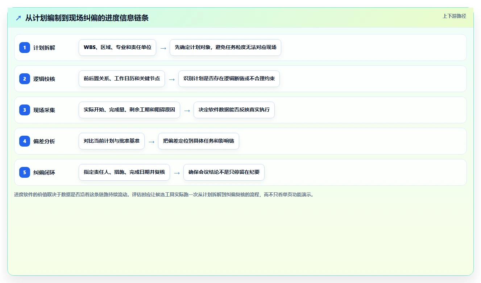Click the 上下游路径 label
The image size is (481, 283).
pos(454,16)
